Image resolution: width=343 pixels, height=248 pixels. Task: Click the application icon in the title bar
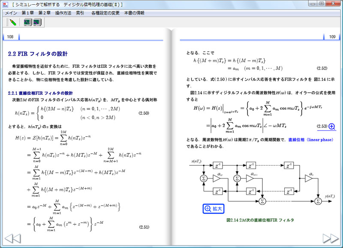6,4
